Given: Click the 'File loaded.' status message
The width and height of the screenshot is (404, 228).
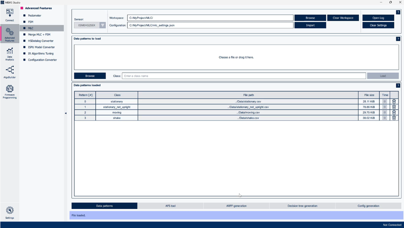Looking at the screenshot, I should coord(79,215).
